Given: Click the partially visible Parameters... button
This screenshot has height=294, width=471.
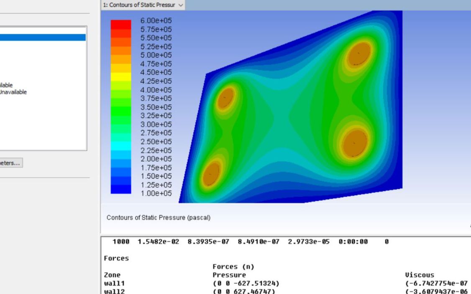Looking at the screenshot, I should [11, 163].
